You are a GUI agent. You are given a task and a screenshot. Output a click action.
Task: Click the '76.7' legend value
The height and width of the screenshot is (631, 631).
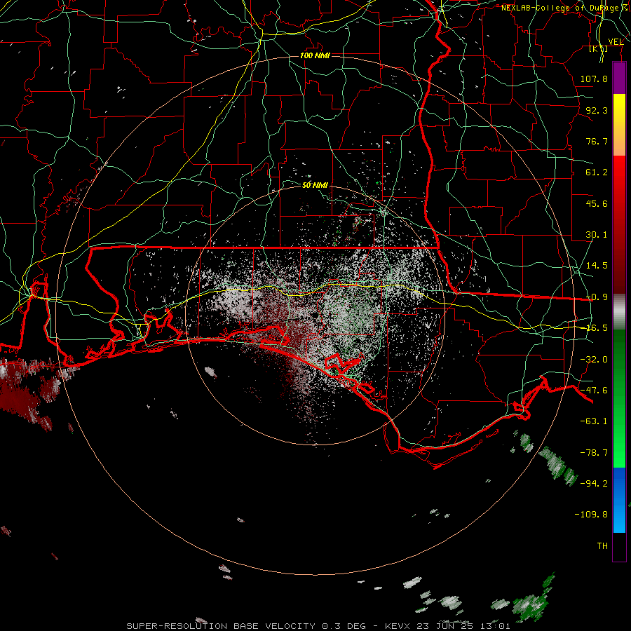(597, 141)
